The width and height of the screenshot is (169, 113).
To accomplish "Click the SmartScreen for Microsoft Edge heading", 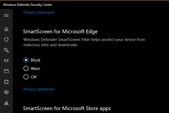I will pos(60,31).
